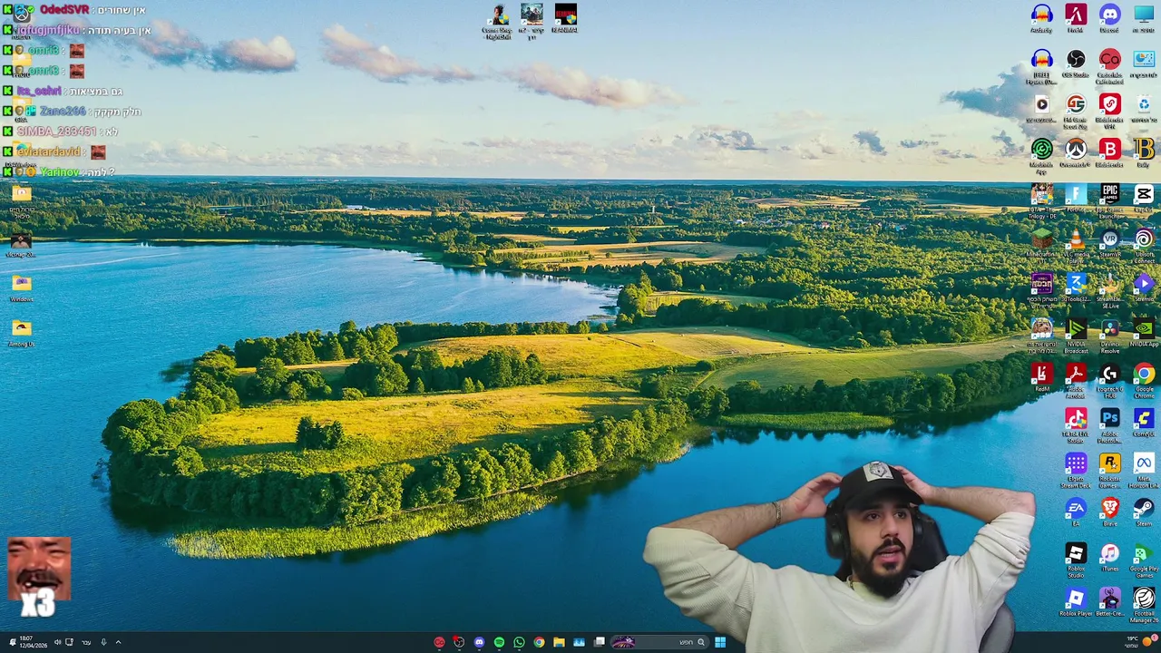This screenshot has width=1161, height=653.
Task: Open Chrome from the taskbar
Action: [x=539, y=642]
